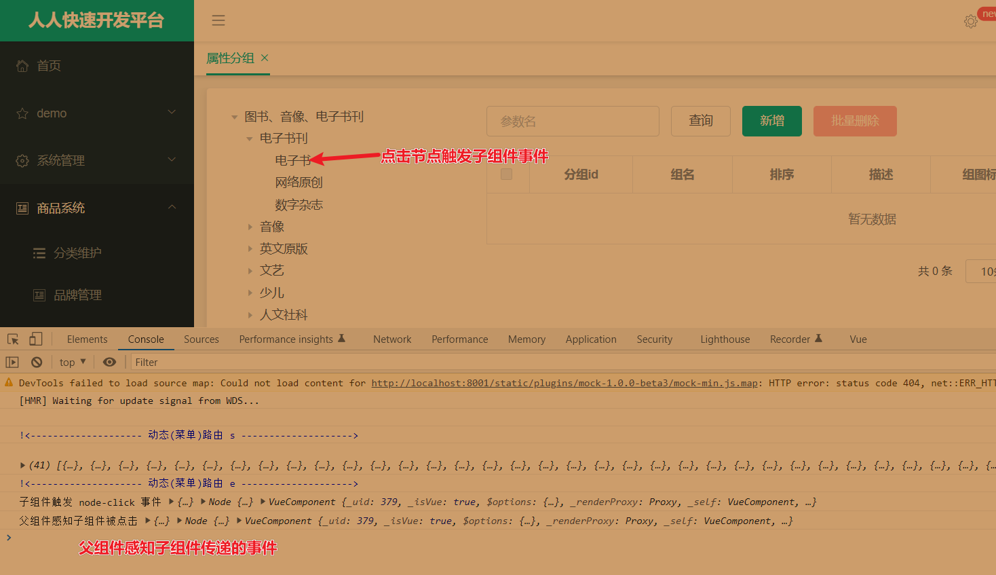996x575 pixels.
Task: Expand the 人文社科 tree node
Action: click(250, 315)
